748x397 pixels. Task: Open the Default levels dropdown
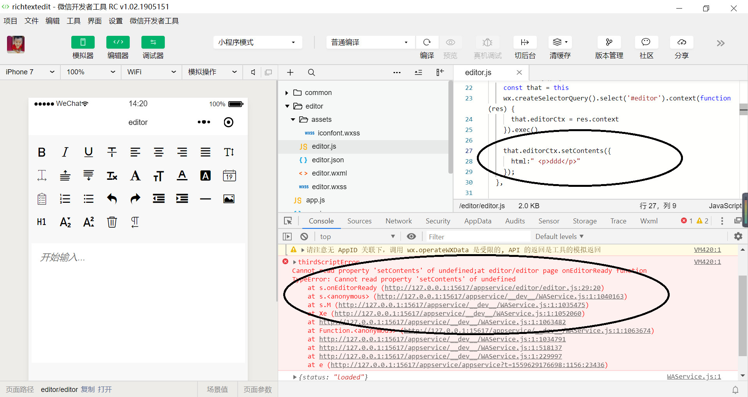[559, 237]
